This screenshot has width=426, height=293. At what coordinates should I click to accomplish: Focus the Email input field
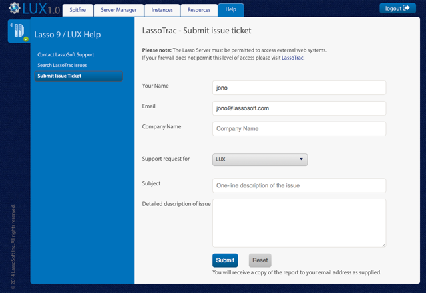pyautogui.click(x=299, y=108)
